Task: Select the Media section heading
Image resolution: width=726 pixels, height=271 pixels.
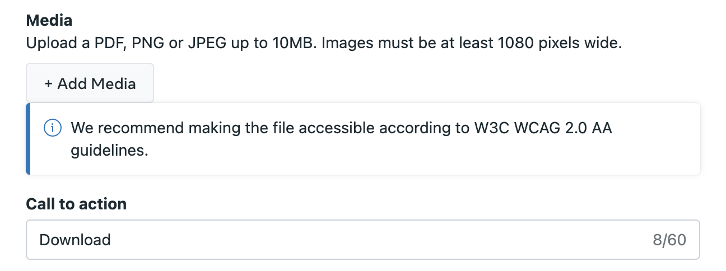Action: (49, 21)
